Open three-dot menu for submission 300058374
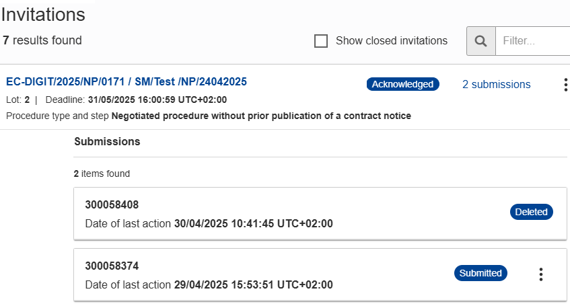This screenshot has height=306, width=570. click(x=540, y=274)
